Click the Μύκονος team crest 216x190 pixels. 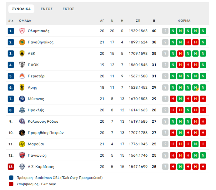pyautogui.click(x=22, y=99)
